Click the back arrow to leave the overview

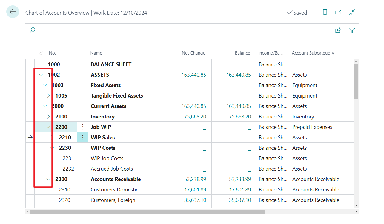point(12,11)
